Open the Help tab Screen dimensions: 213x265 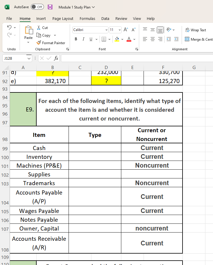(151, 19)
